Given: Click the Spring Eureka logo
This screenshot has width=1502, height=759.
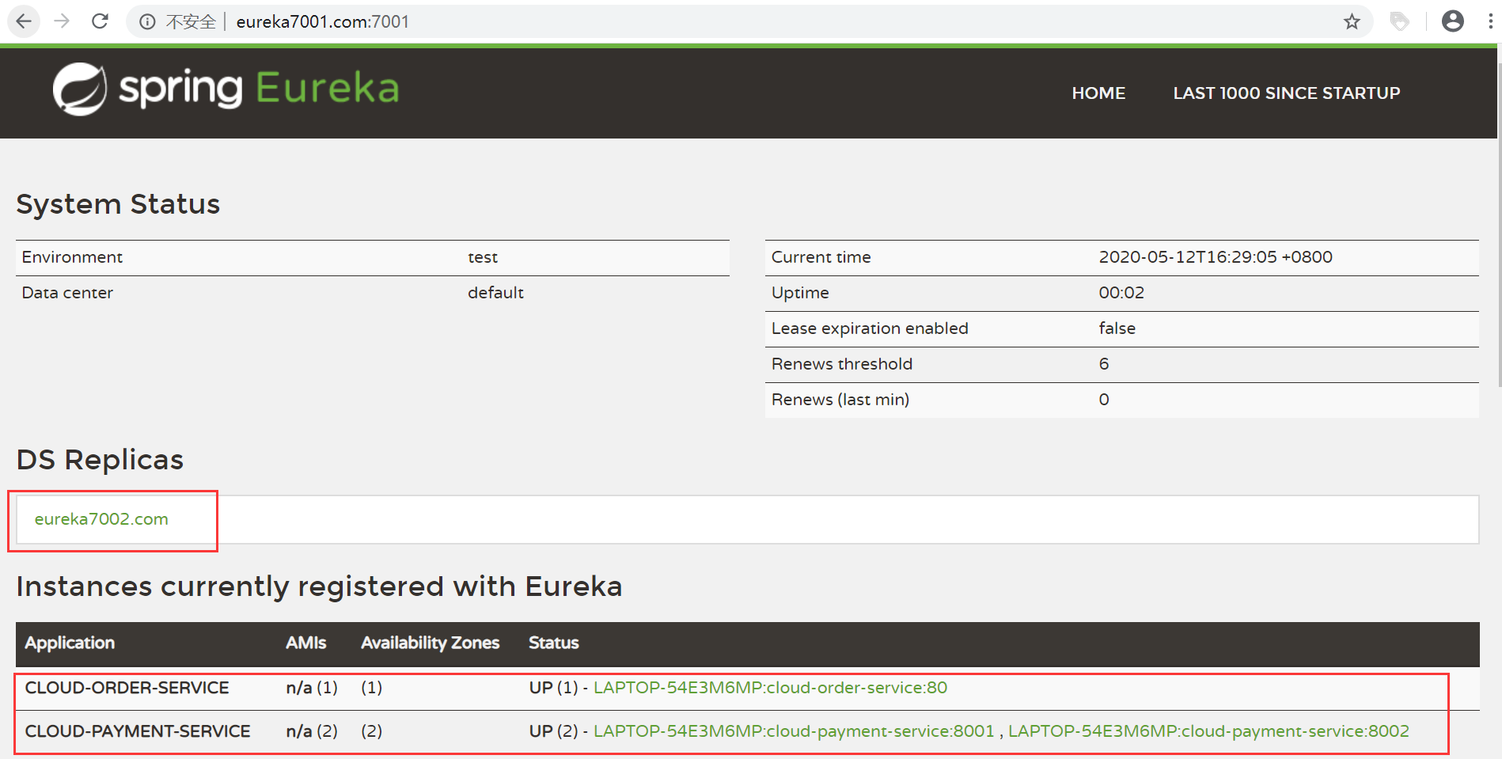Looking at the screenshot, I should (226, 89).
